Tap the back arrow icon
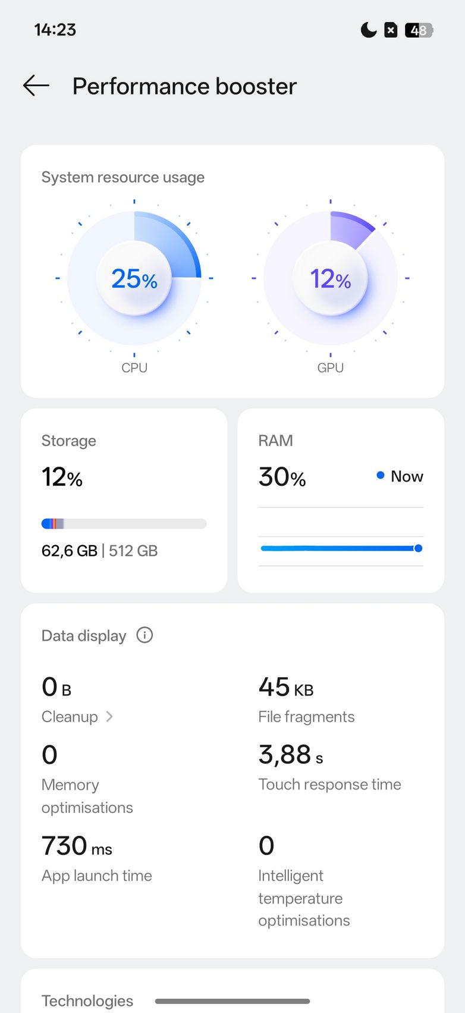 [36, 86]
